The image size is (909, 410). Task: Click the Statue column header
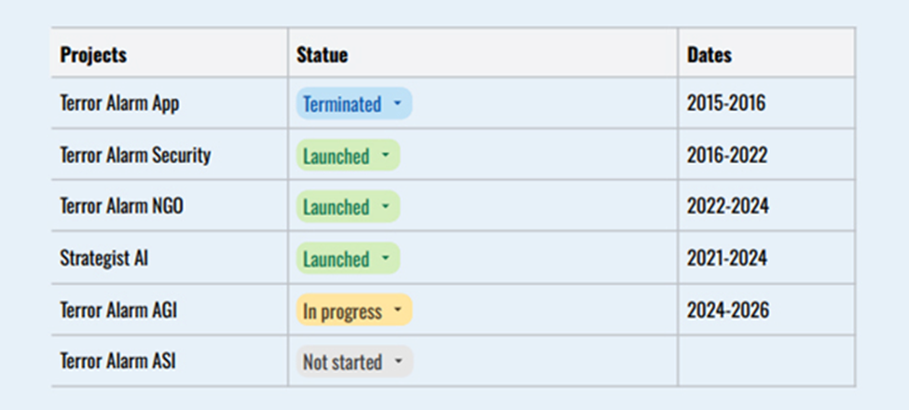click(322, 55)
